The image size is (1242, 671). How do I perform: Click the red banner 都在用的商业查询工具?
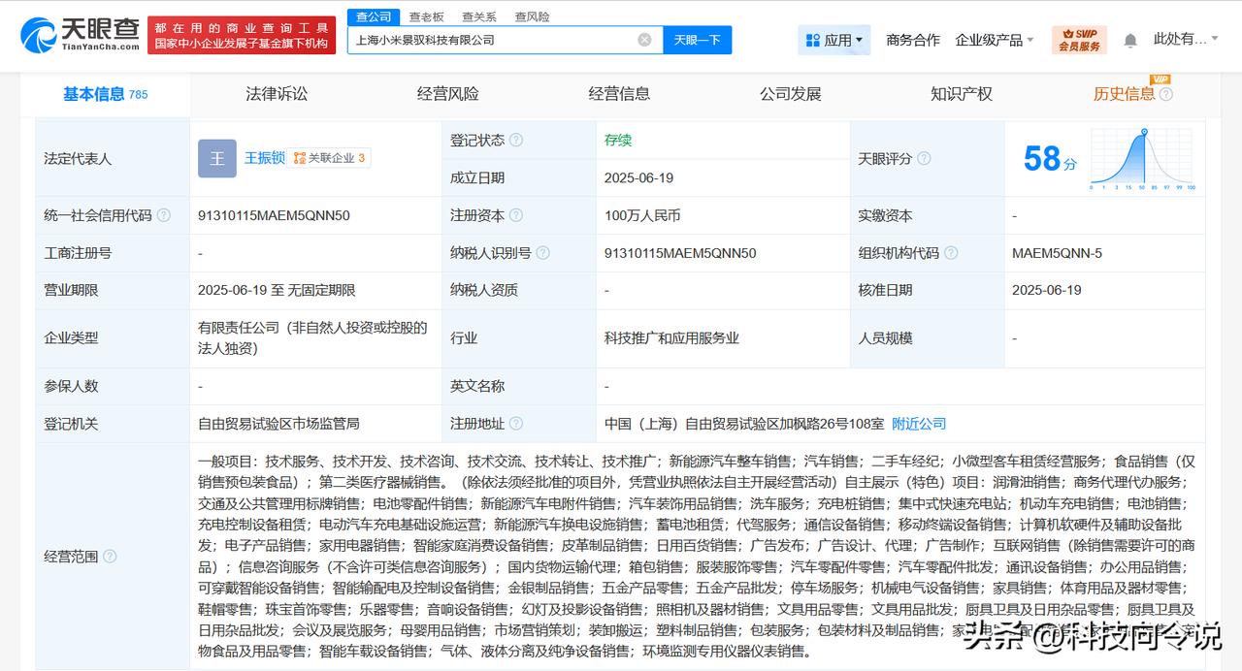point(243,35)
